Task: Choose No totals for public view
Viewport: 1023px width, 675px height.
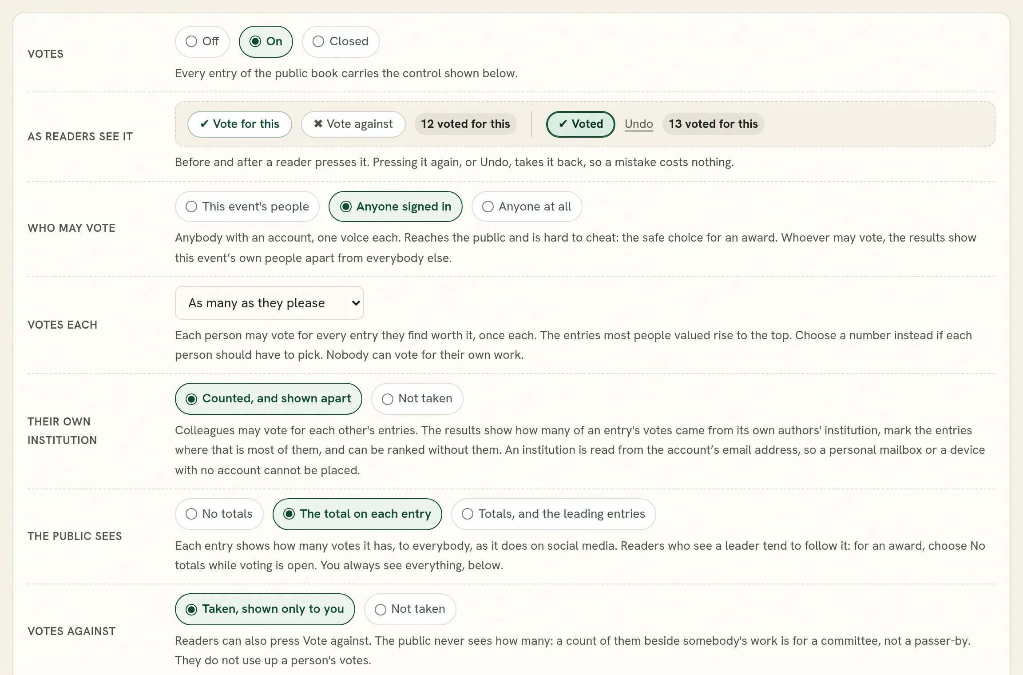Action: [x=219, y=514]
